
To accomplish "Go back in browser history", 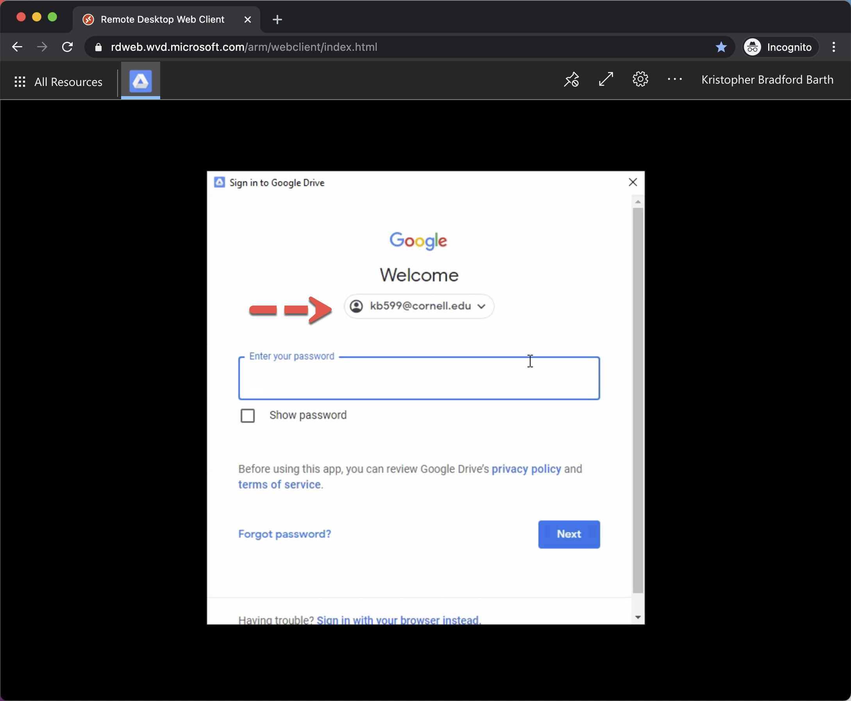I will (x=17, y=47).
